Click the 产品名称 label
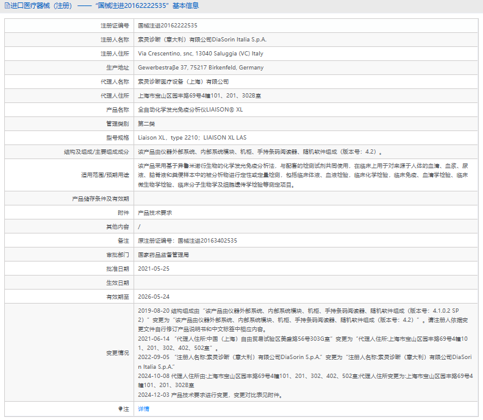 tap(117, 110)
